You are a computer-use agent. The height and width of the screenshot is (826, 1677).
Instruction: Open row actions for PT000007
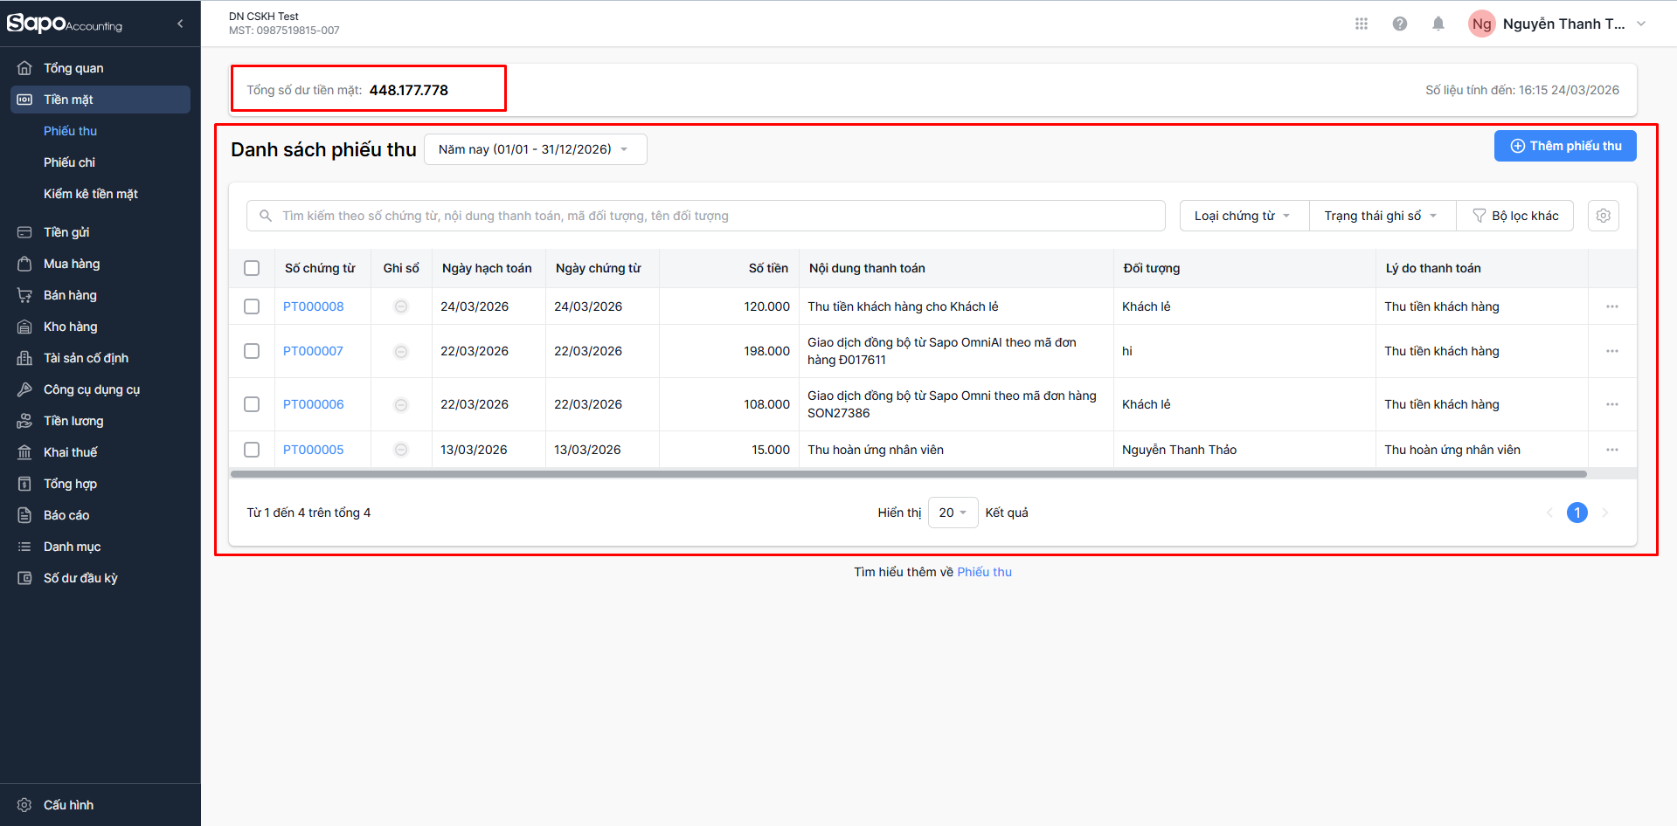(x=1612, y=351)
